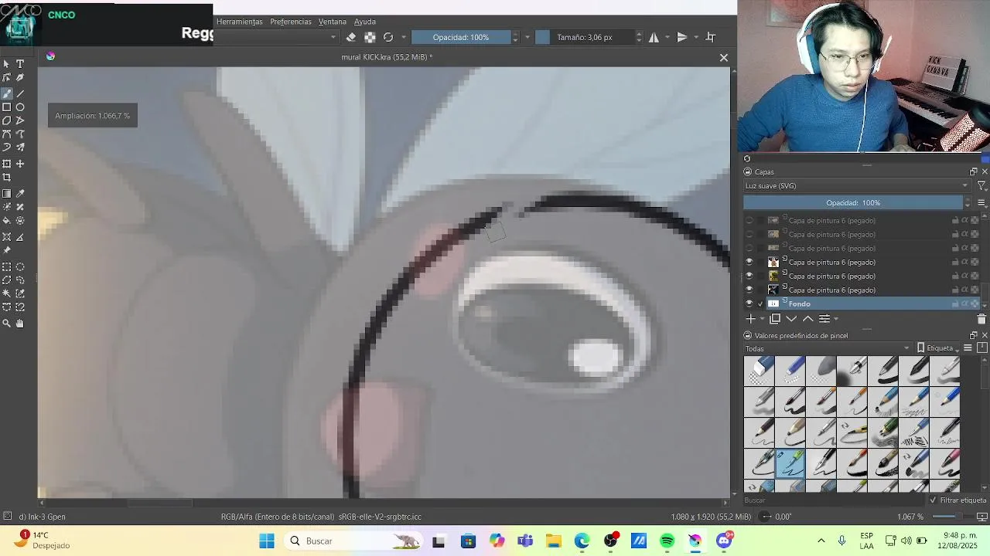Select the Freehand Brush tool
Screen dimensions: 990x556
click(x=6, y=93)
